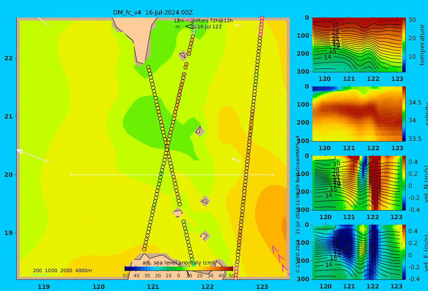Click the '200 1000 2000 4000m' depth contour legend
The height and width of the screenshot is (291, 428).
click(x=62, y=270)
